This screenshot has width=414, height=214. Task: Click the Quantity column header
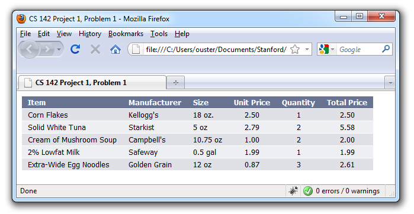click(299, 102)
